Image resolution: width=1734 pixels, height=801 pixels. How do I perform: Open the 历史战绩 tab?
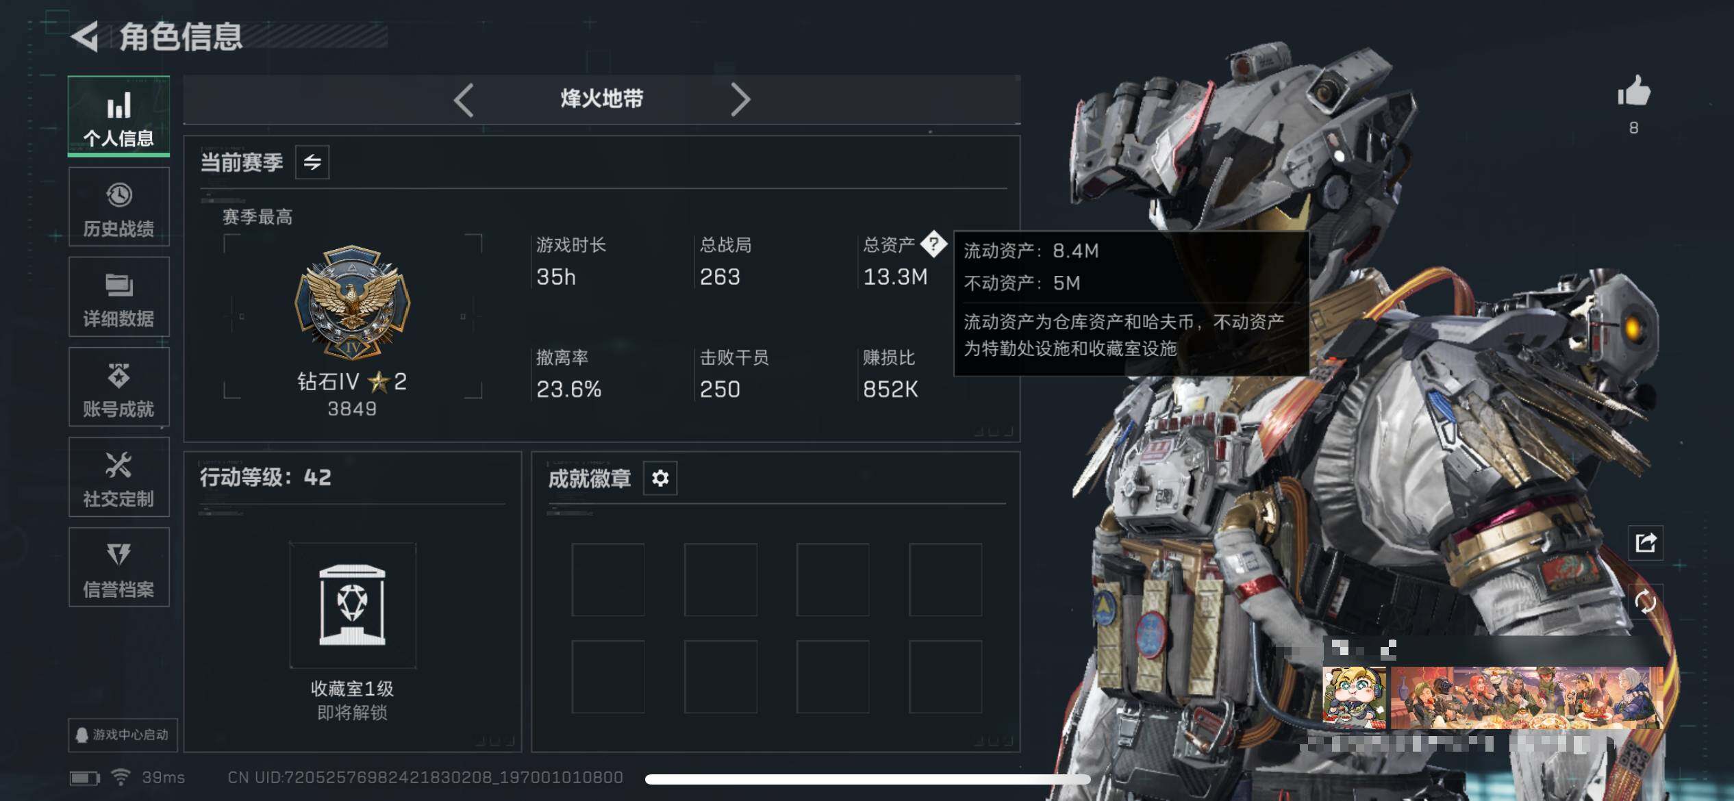tap(119, 208)
